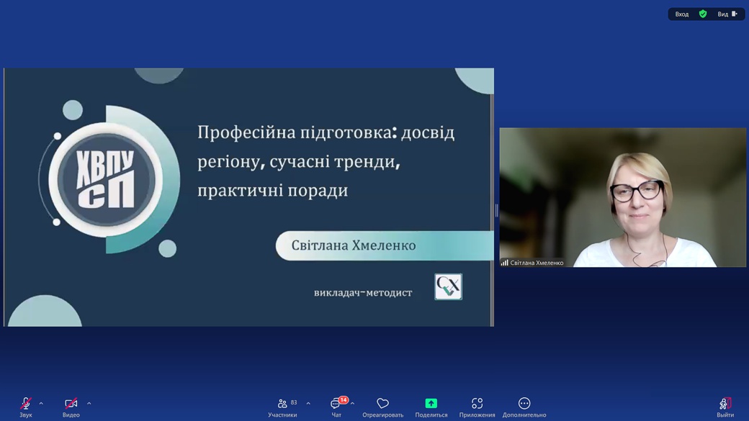This screenshot has height=421, width=749.
Task: Click signal strength icon on video name tag
Action: pyautogui.click(x=504, y=263)
